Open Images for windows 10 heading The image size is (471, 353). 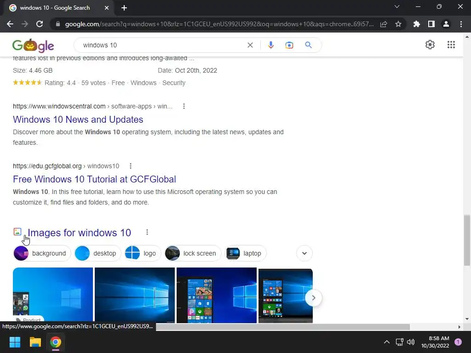point(79,233)
